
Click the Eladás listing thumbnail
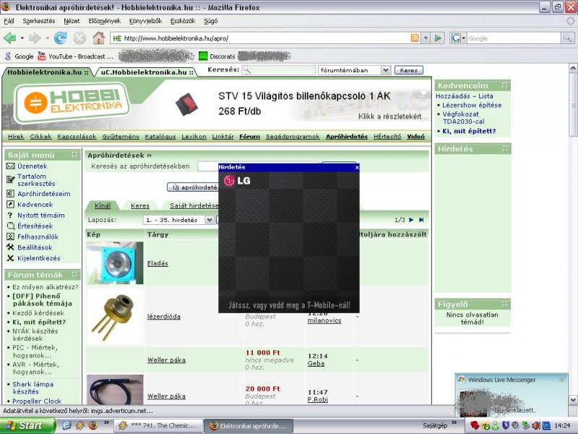point(116,263)
